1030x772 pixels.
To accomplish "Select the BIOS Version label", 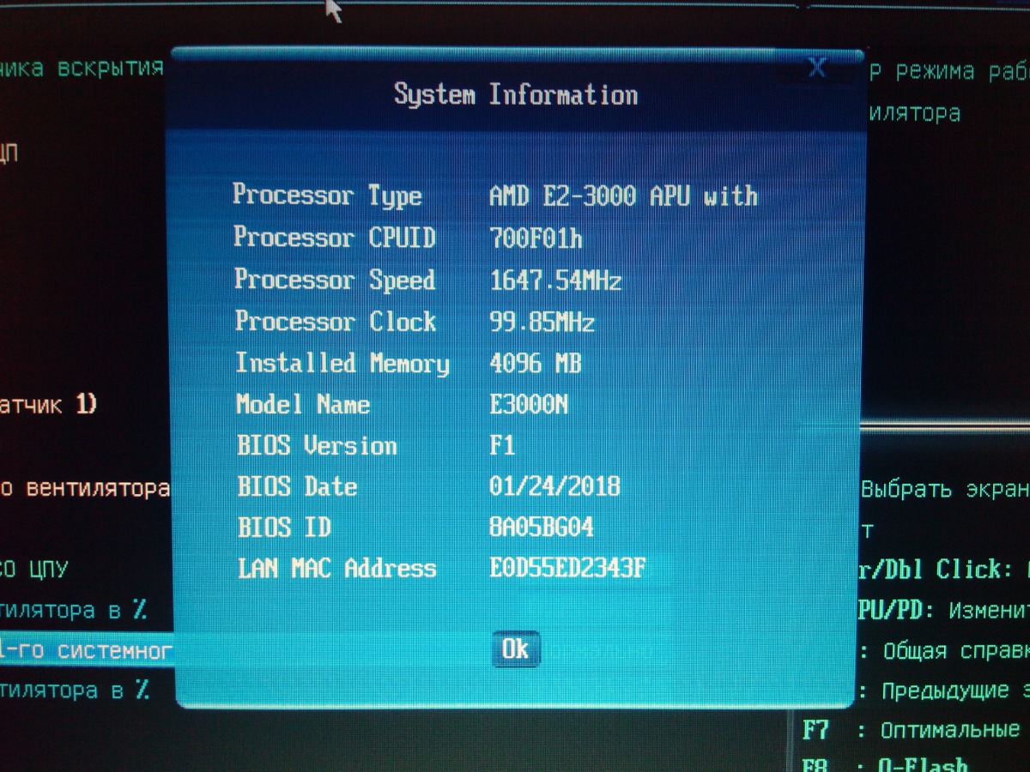I will 318,445.
